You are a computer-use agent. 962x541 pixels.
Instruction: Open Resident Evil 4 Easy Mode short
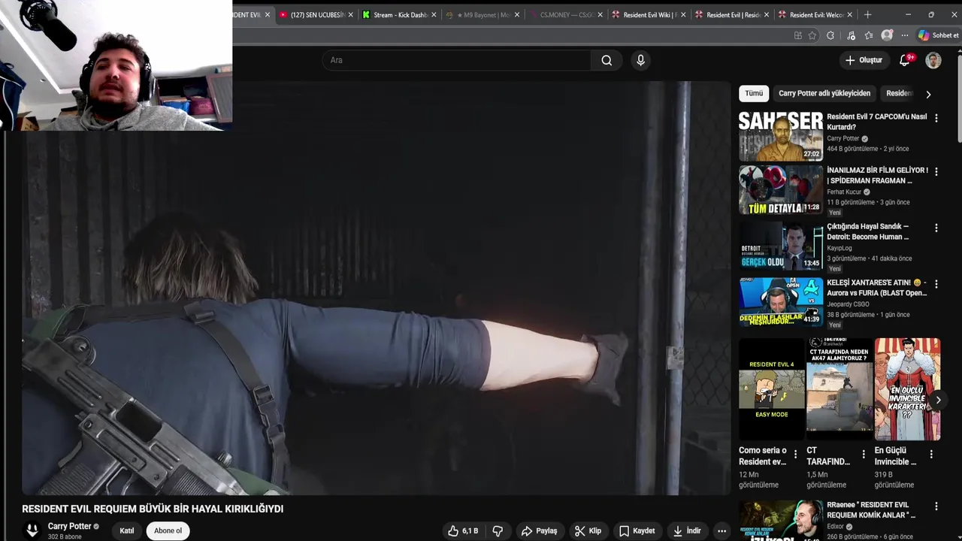pos(771,388)
